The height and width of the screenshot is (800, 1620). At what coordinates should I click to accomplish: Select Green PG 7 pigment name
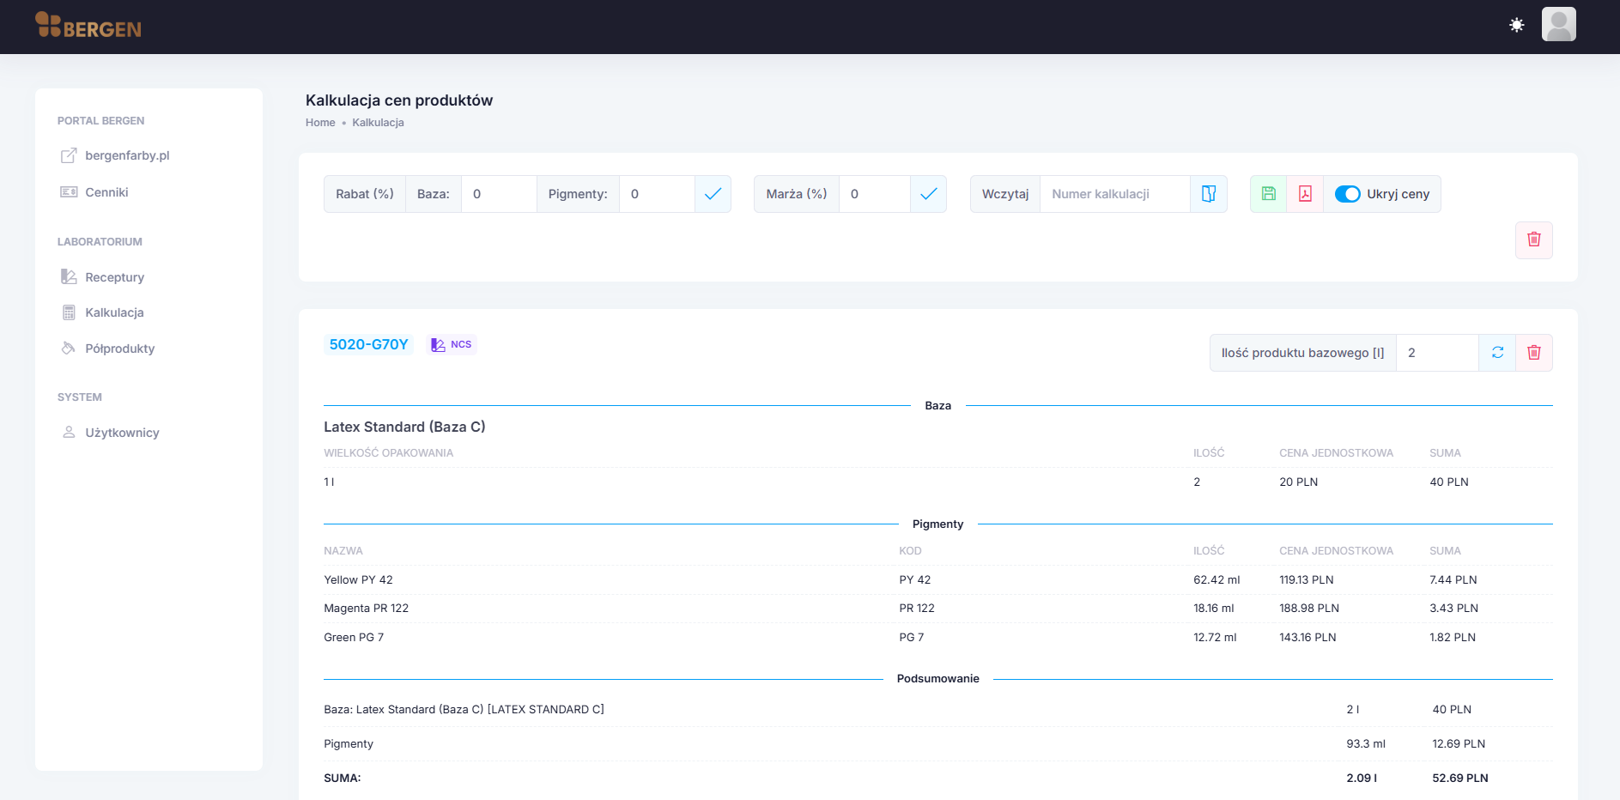pos(354,638)
